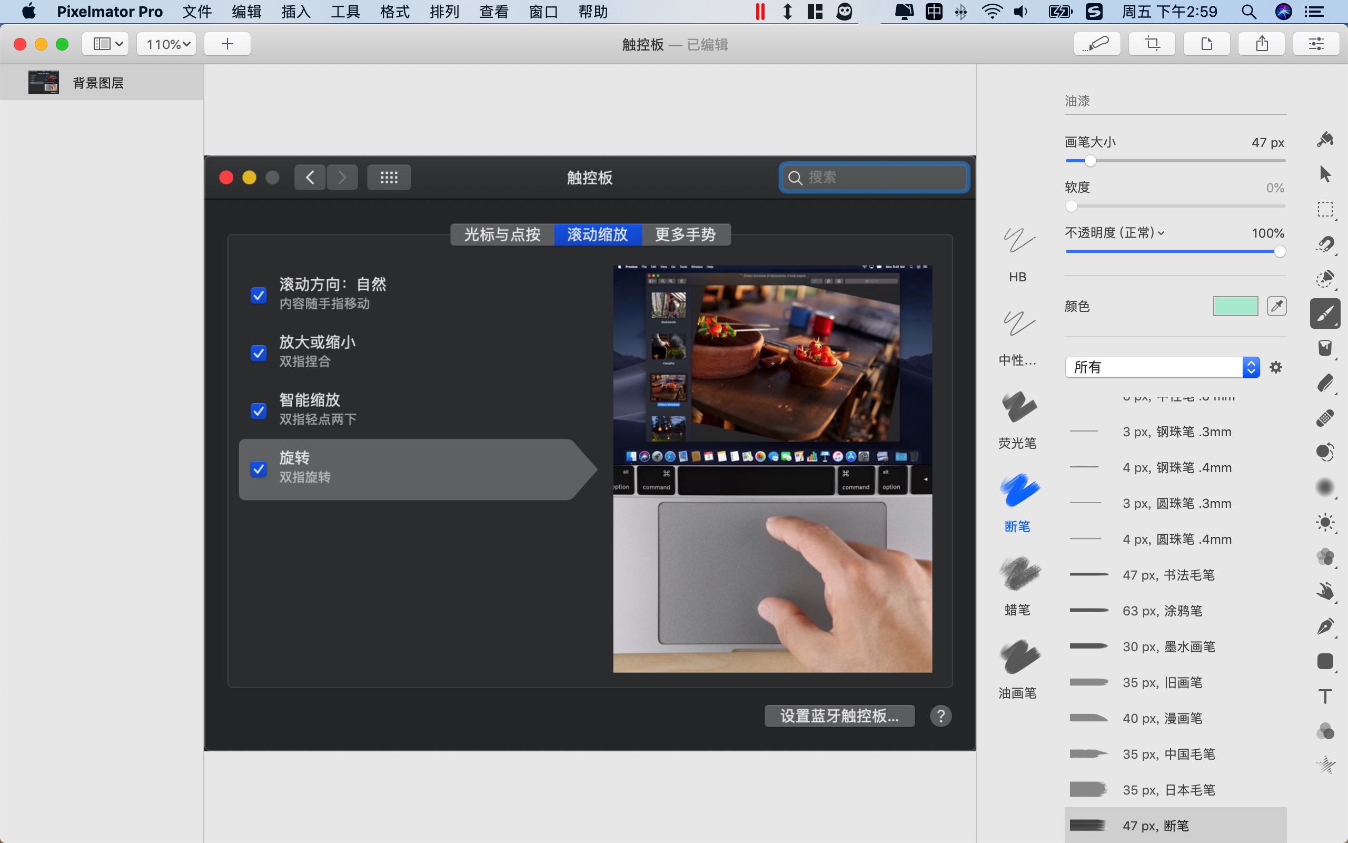Activate the rectangular selection tool
1348x843 pixels.
tap(1325, 210)
